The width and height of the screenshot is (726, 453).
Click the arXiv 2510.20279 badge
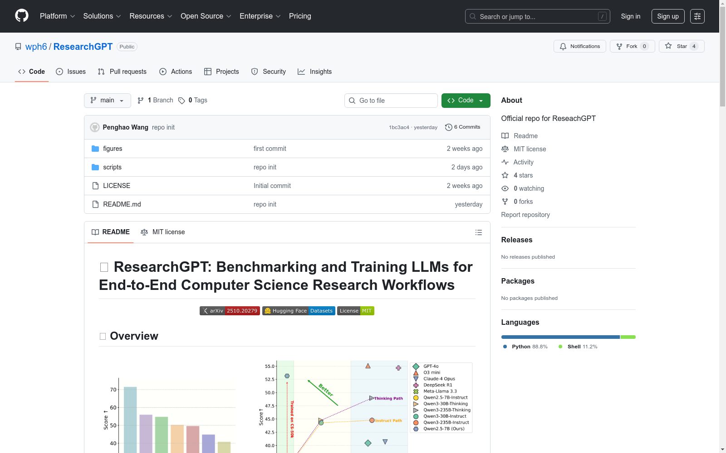230,311
